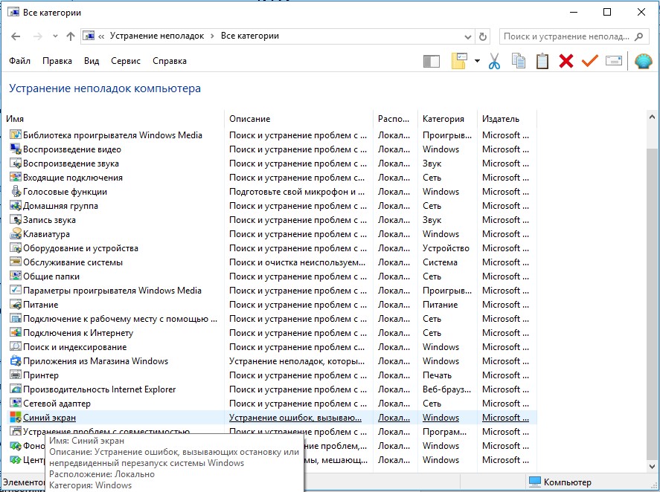Screen dimensions: 660x492
Task: Select Общие папки icon
Action: click(x=16, y=276)
